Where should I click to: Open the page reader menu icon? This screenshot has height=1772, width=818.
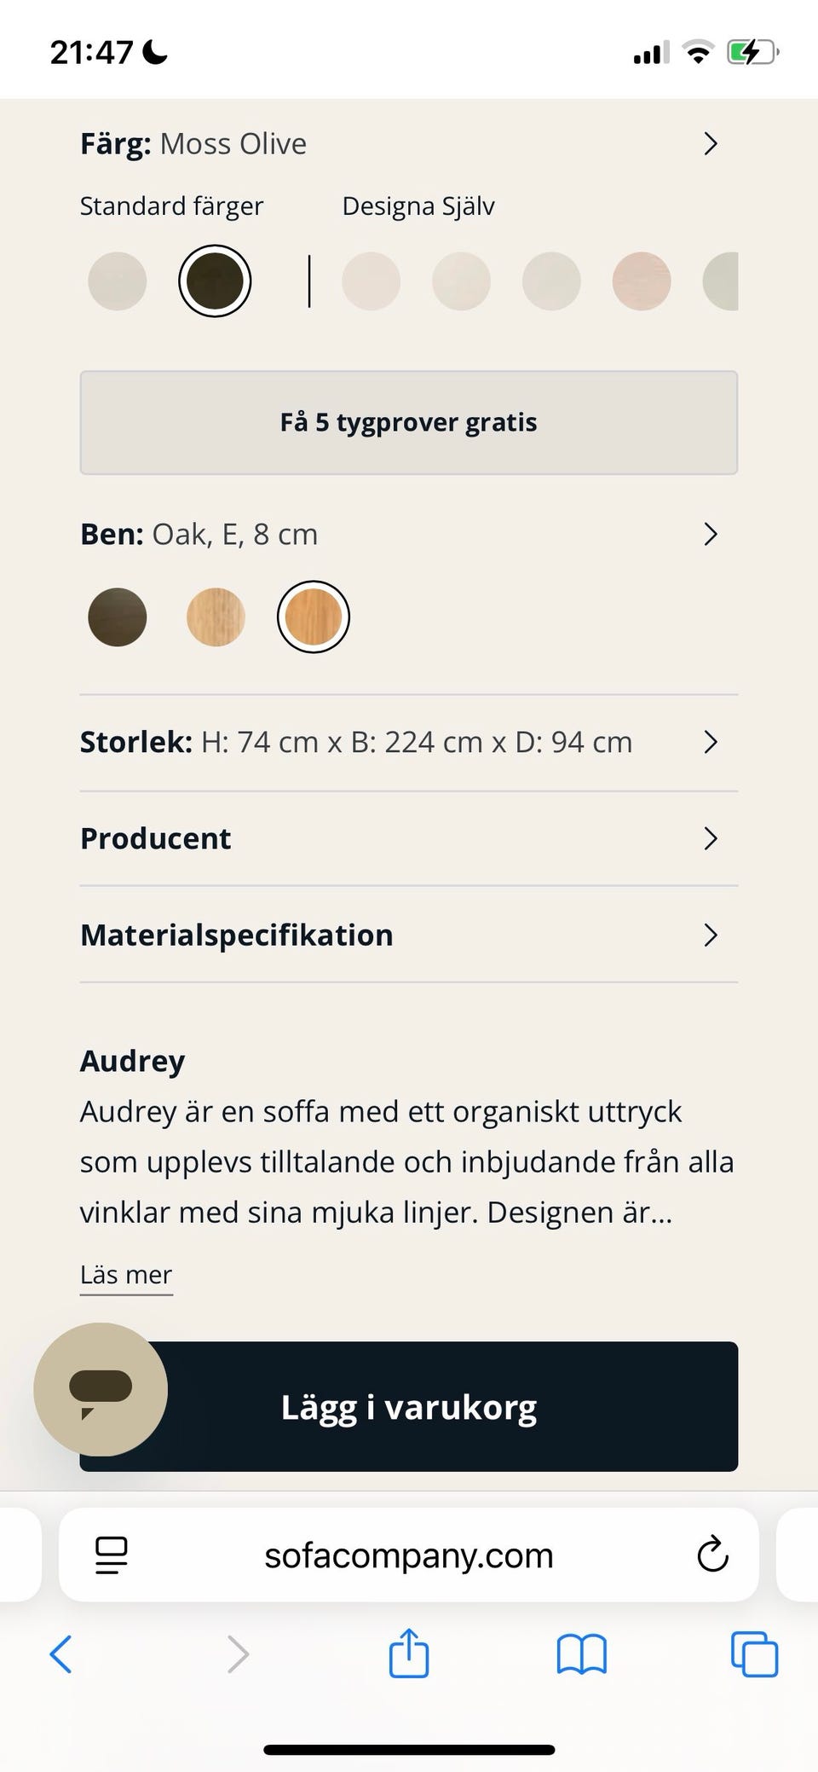(112, 1555)
